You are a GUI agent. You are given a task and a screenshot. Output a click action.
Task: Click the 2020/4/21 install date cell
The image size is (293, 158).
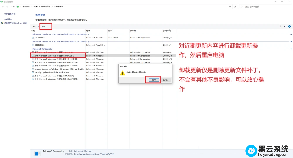[x=168, y=52]
